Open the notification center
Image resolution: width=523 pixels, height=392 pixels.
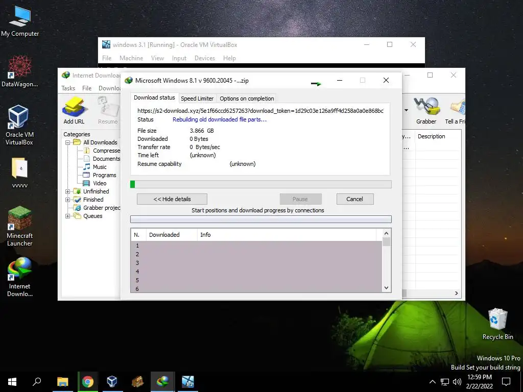tap(506, 382)
